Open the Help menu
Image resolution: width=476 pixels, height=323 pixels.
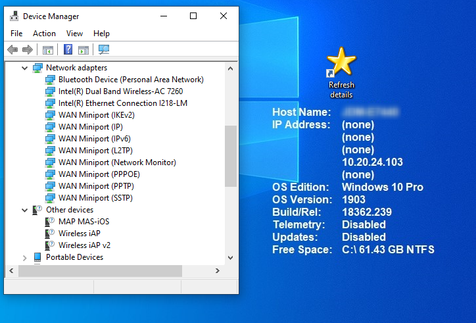coord(101,34)
